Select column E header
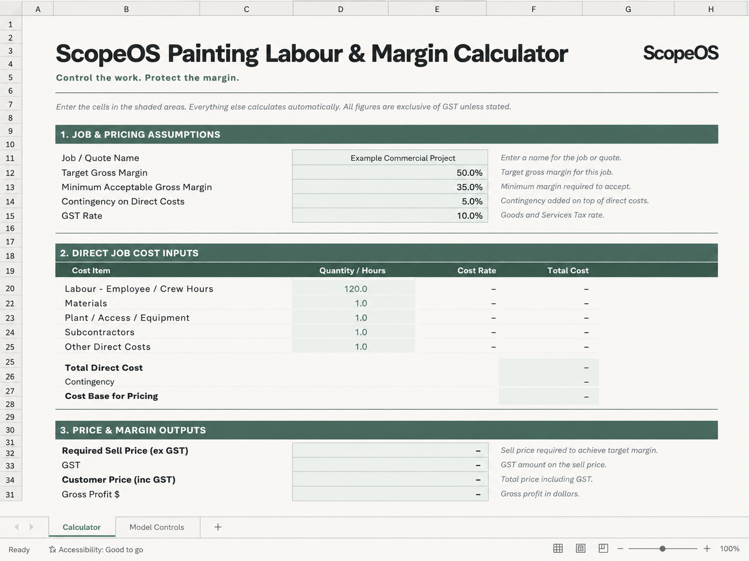The height and width of the screenshot is (561, 749). (x=437, y=9)
